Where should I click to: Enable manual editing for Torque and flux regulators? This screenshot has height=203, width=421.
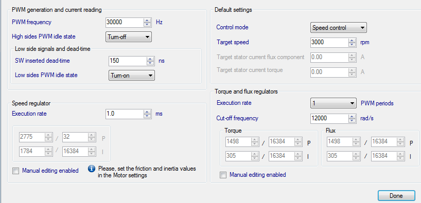(x=223, y=175)
